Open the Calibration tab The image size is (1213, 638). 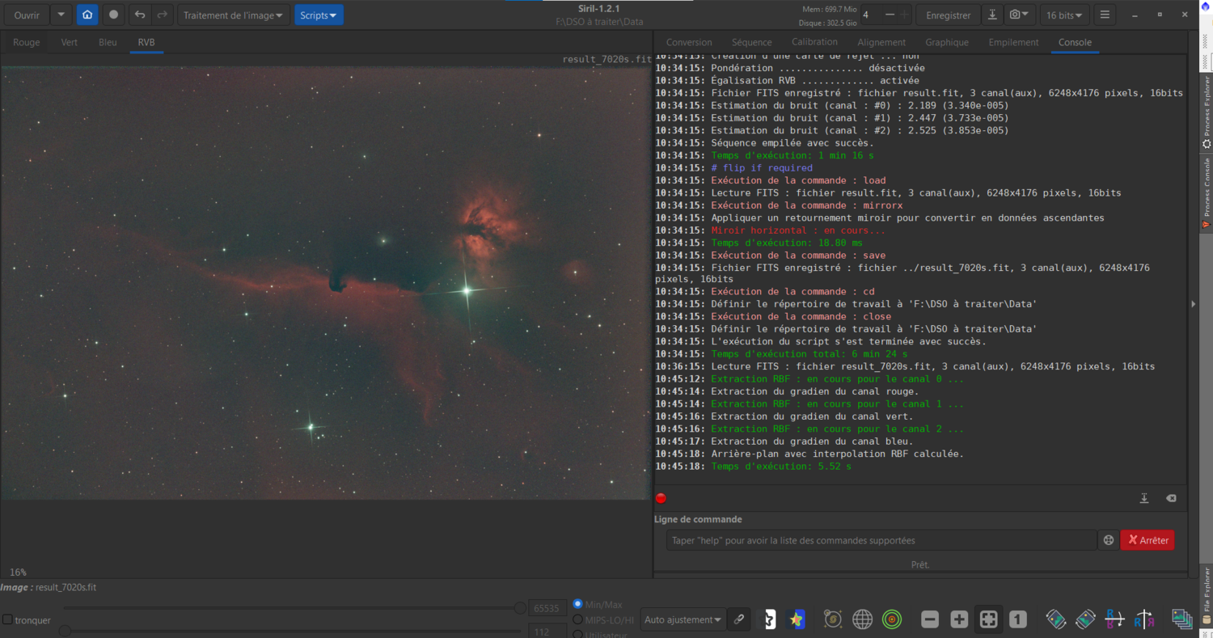(x=814, y=42)
